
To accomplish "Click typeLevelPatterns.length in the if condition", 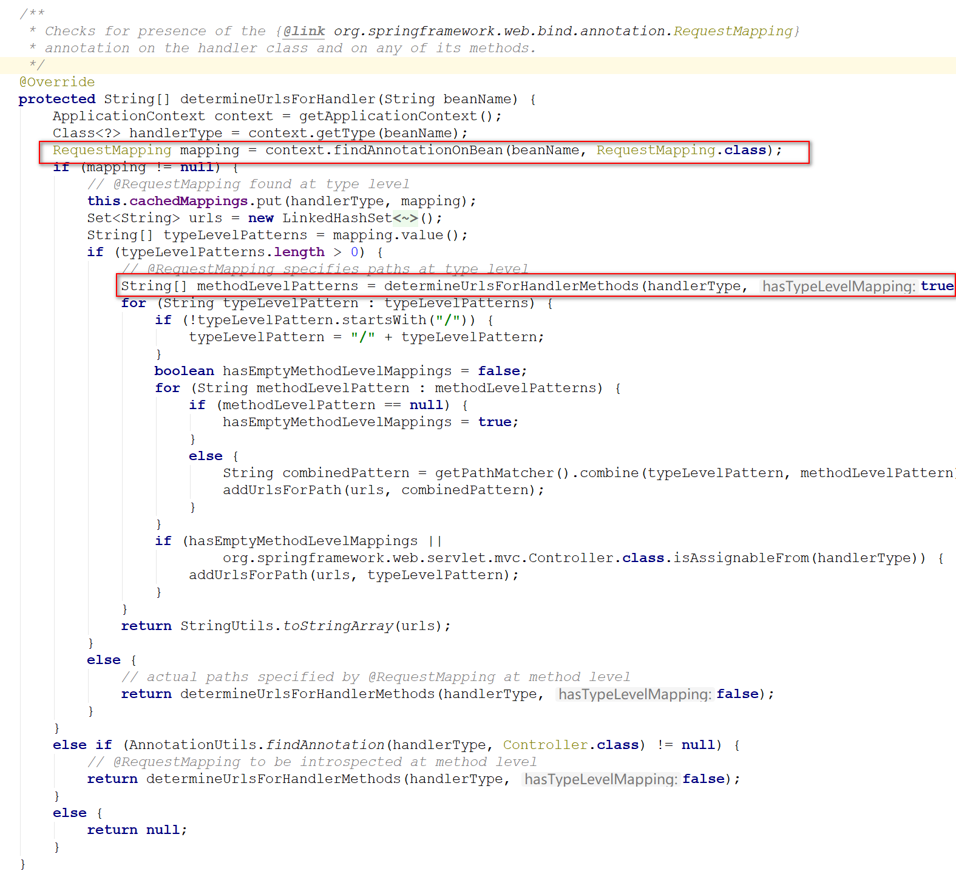I will [x=223, y=252].
